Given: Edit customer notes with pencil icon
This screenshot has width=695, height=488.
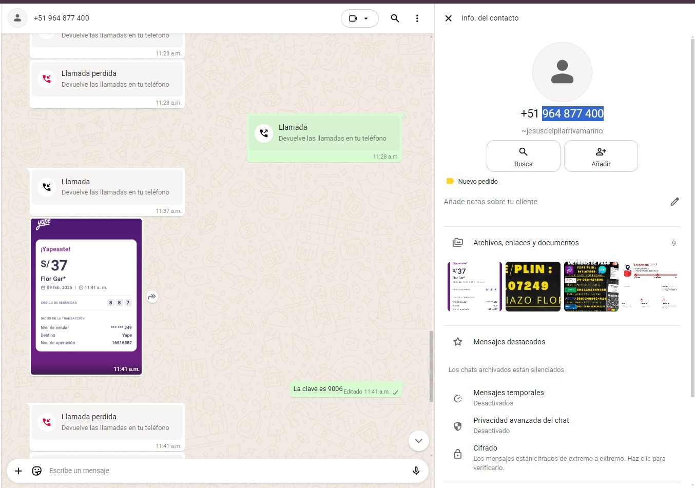Looking at the screenshot, I should click(x=674, y=202).
